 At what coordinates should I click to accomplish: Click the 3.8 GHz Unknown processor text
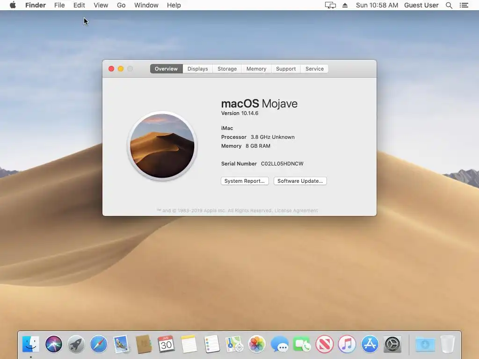coord(273,137)
